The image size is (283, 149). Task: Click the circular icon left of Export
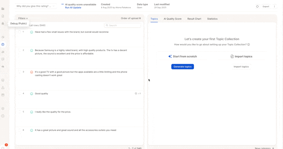point(257,6)
